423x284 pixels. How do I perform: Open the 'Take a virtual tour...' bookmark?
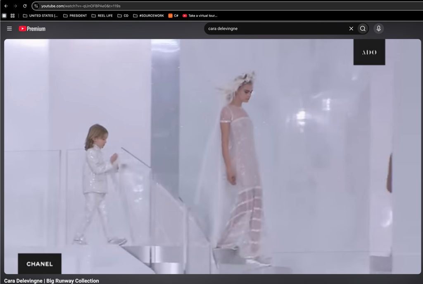coord(200,16)
